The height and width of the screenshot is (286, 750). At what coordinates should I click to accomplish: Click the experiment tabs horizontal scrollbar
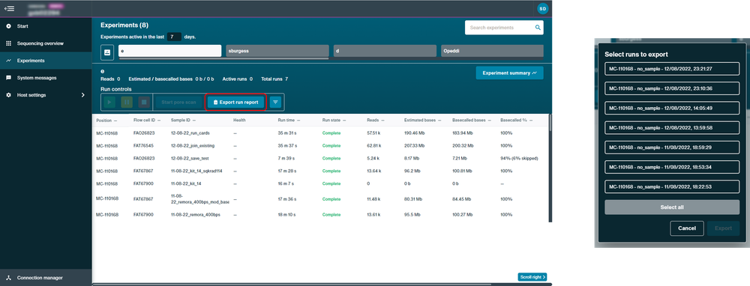[223, 58]
